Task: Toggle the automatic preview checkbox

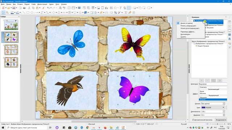Action: 193,120
